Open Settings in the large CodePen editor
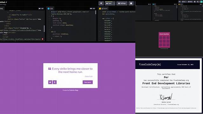This screenshot has width=203, height=114. pos(122,3)
